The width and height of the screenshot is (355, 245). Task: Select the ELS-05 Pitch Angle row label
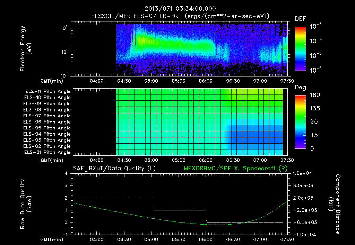point(47,128)
